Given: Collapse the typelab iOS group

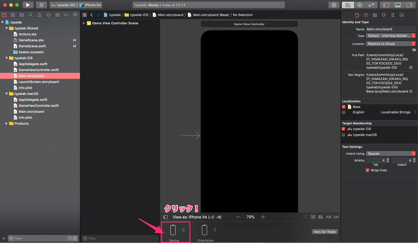Looking at the screenshot, I should (7, 58).
